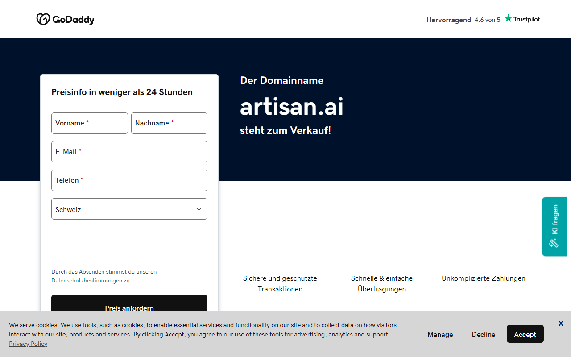Decline cookies in the banner
Screen dimensions: 571x357
click(484, 334)
